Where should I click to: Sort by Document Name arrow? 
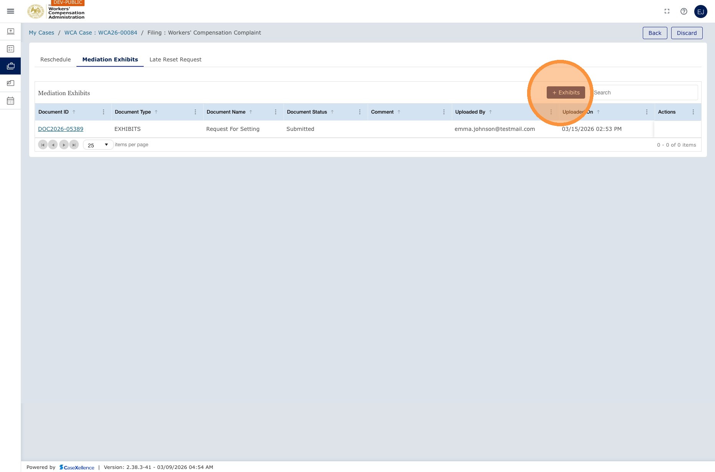(250, 112)
